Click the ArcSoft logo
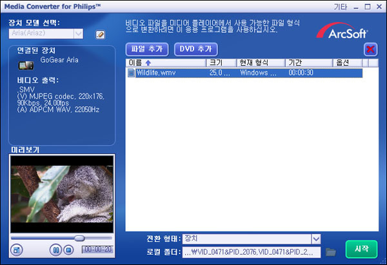The width and height of the screenshot is (387, 265). pyautogui.click(x=342, y=32)
